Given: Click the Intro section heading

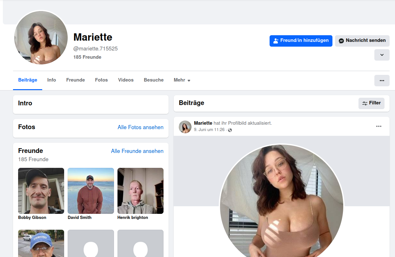Looking at the screenshot, I should [x=25, y=103].
